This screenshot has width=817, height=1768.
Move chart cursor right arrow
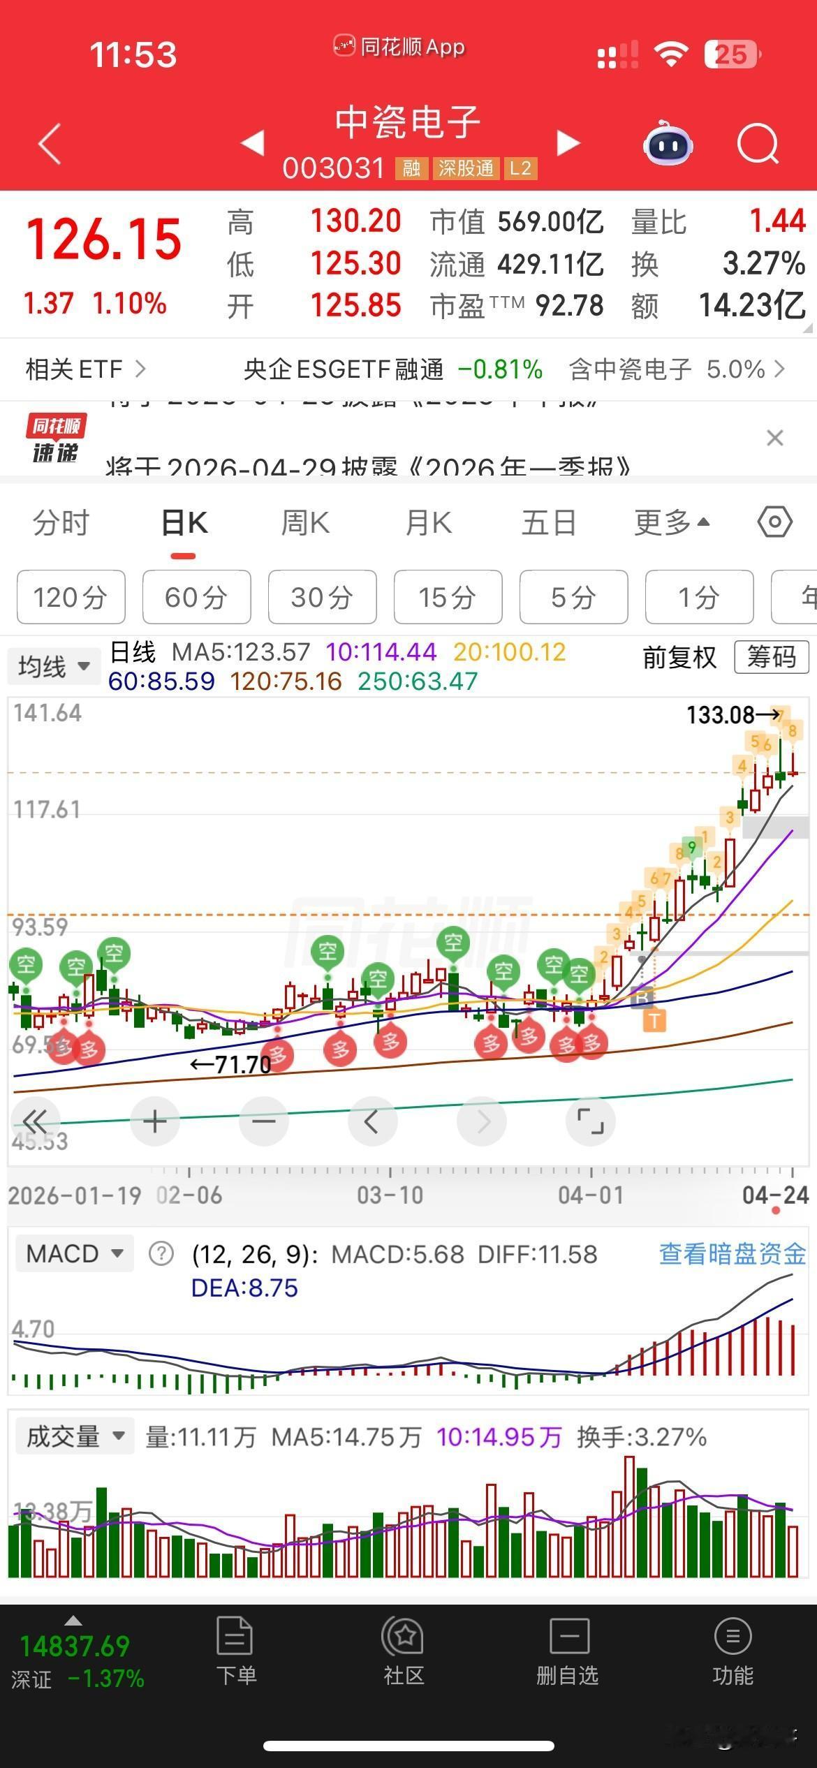[482, 1121]
